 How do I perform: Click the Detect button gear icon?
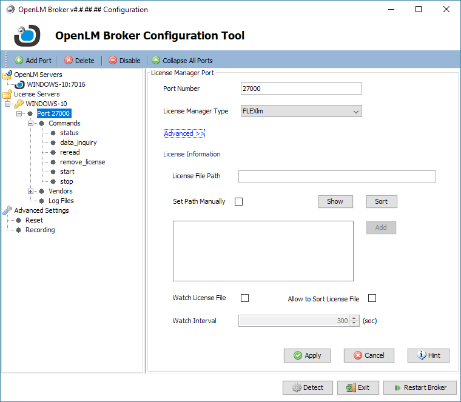coord(297,387)
